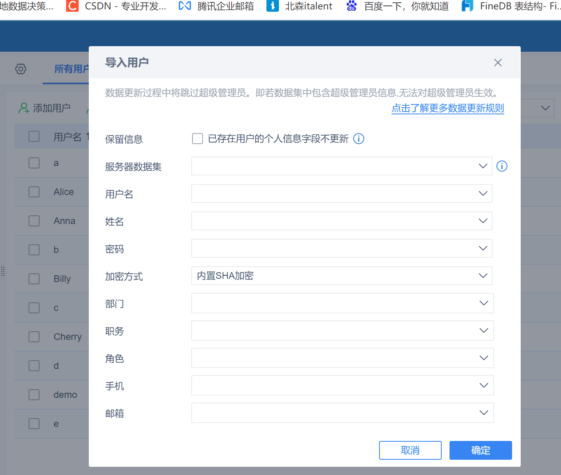Screen dimensions: 561x475
Task: Click the Billy user name
Action: [x=62, y=279]
